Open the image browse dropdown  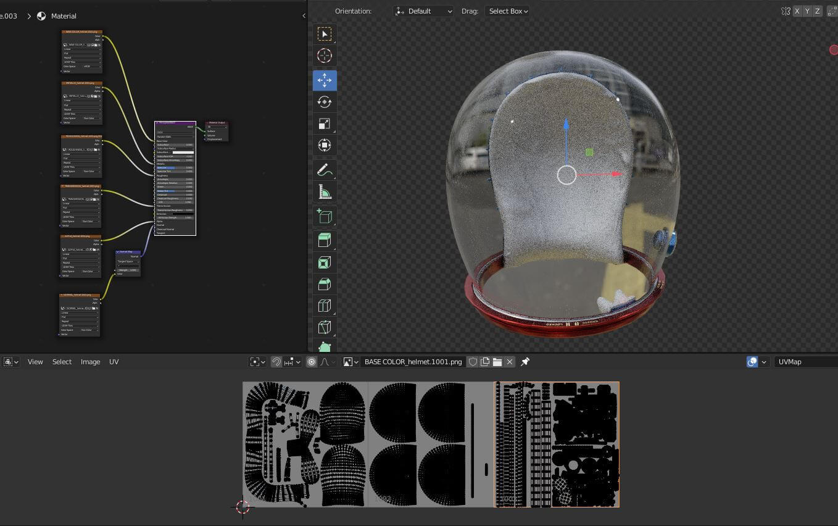point(351,362)
